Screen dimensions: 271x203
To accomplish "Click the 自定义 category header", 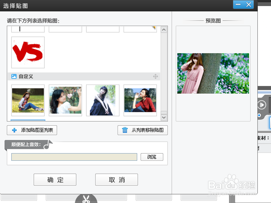I will [84, 76].
